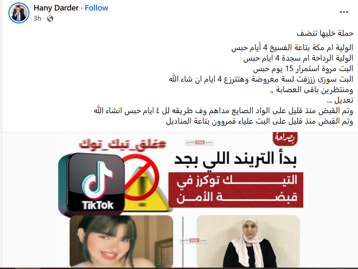Click the watermark between the two photos
This screenshot has width=358, height=269.
[194, 240]
